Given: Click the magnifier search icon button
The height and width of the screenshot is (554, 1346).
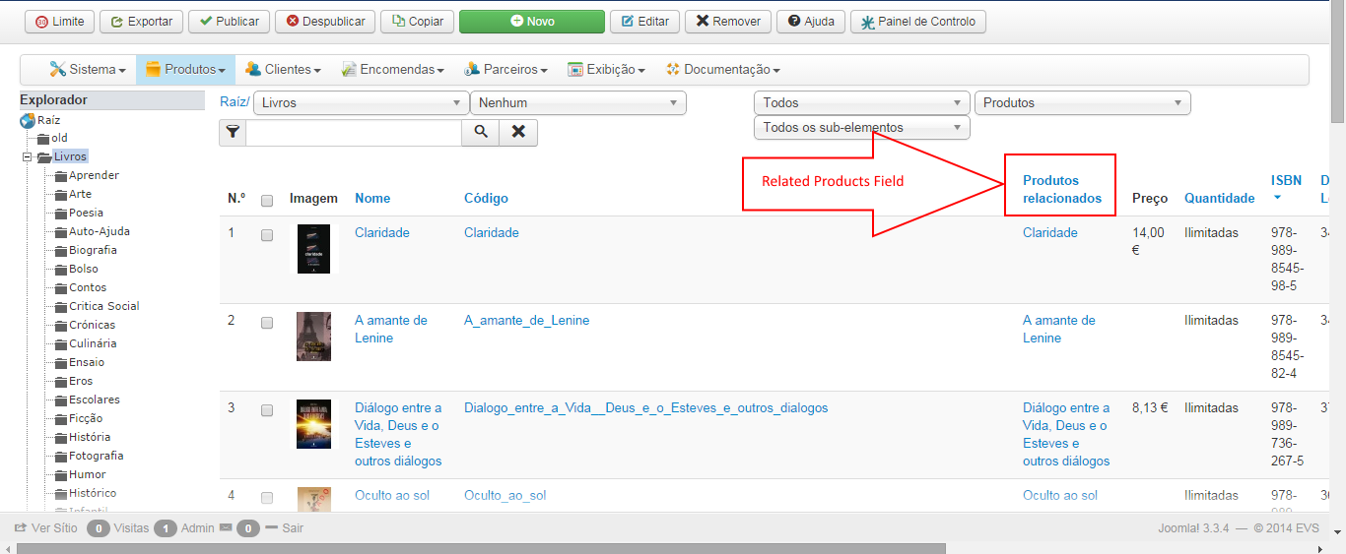Looking at the screenshot, I should click(481, 132).
